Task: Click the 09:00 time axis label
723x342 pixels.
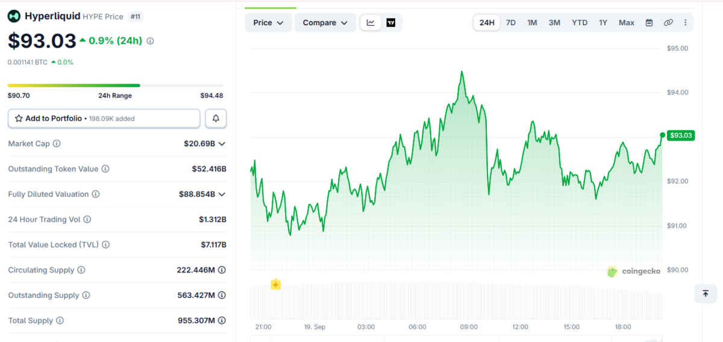Action: point(469,327)
